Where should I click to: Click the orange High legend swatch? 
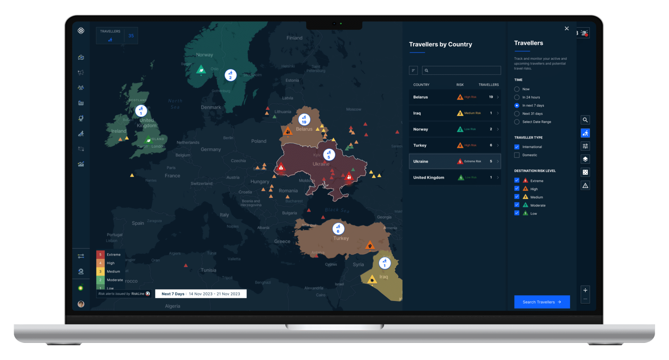[x=100, y=263]
